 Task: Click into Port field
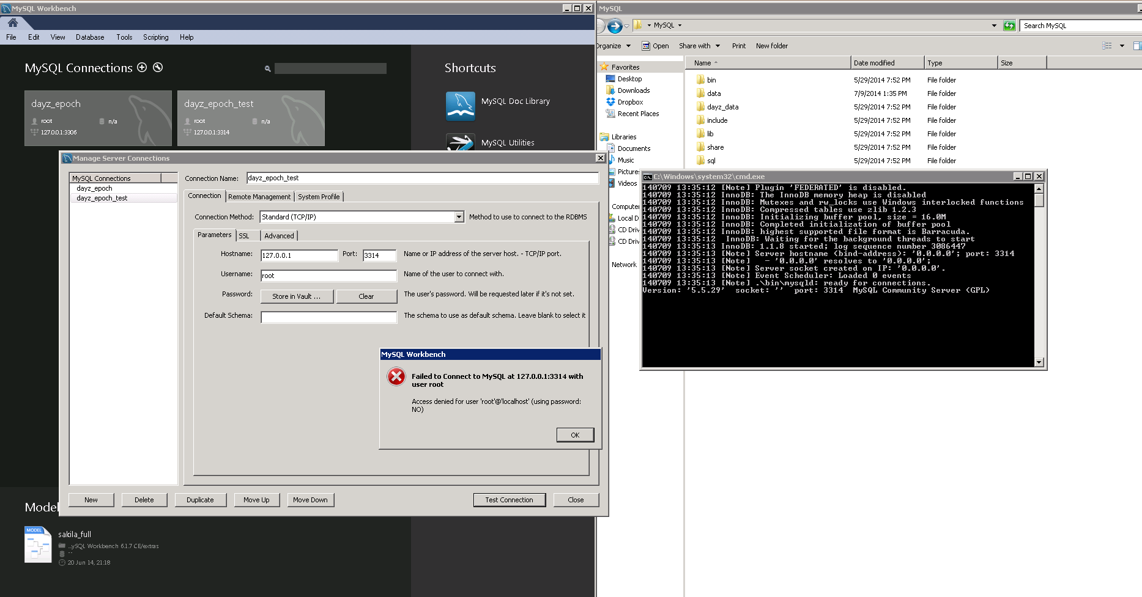pos(379,255)
